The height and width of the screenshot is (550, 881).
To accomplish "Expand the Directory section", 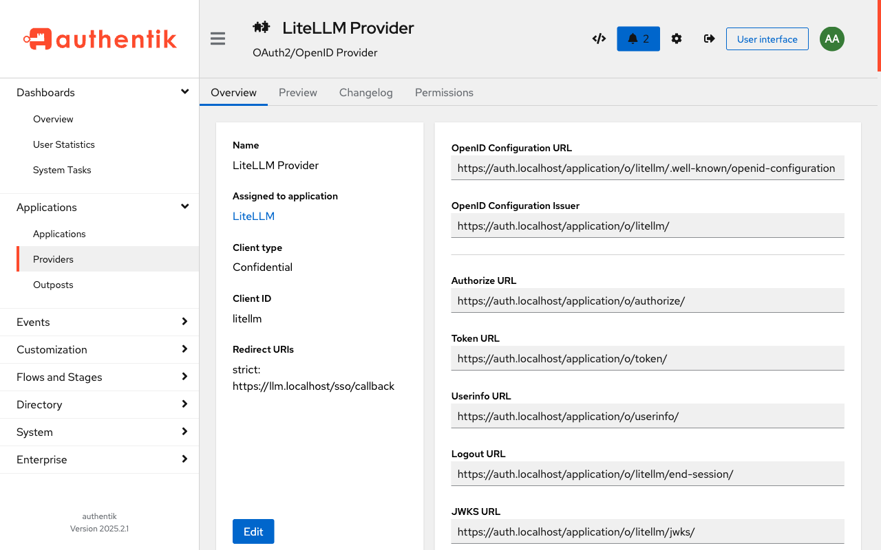I will (100, 404).
